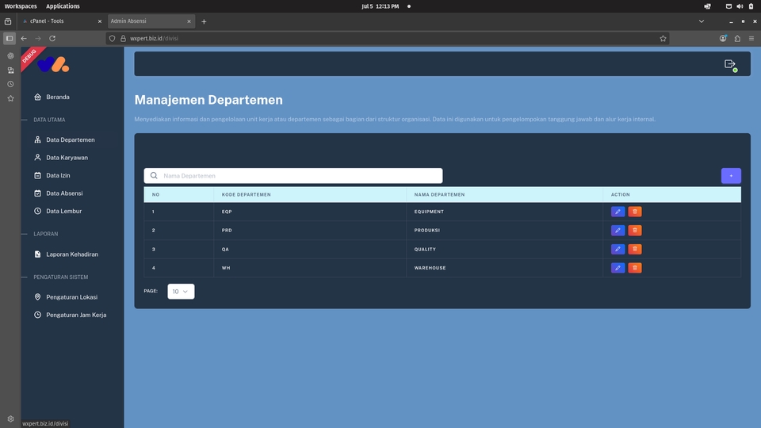This screenshot has width=761, height=428.
Task: Delete the PRODUKSI department row
Action: [x=635, y=231]
